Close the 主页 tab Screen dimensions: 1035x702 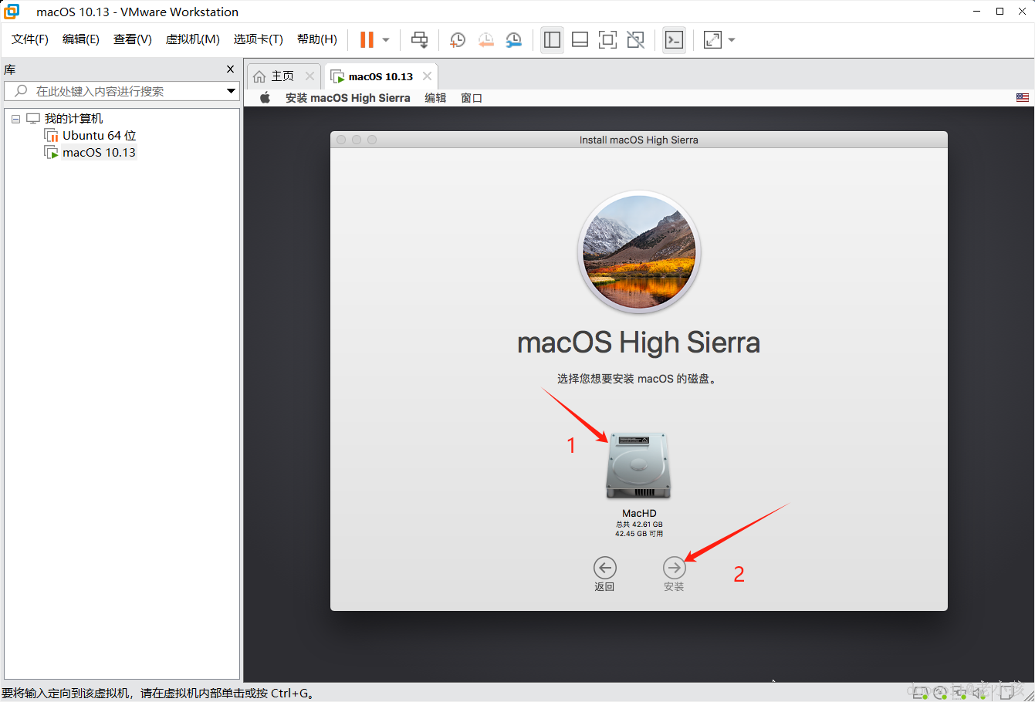309,76
